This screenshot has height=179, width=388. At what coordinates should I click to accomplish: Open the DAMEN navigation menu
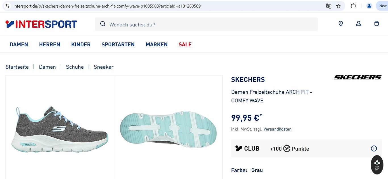point(19,44)
